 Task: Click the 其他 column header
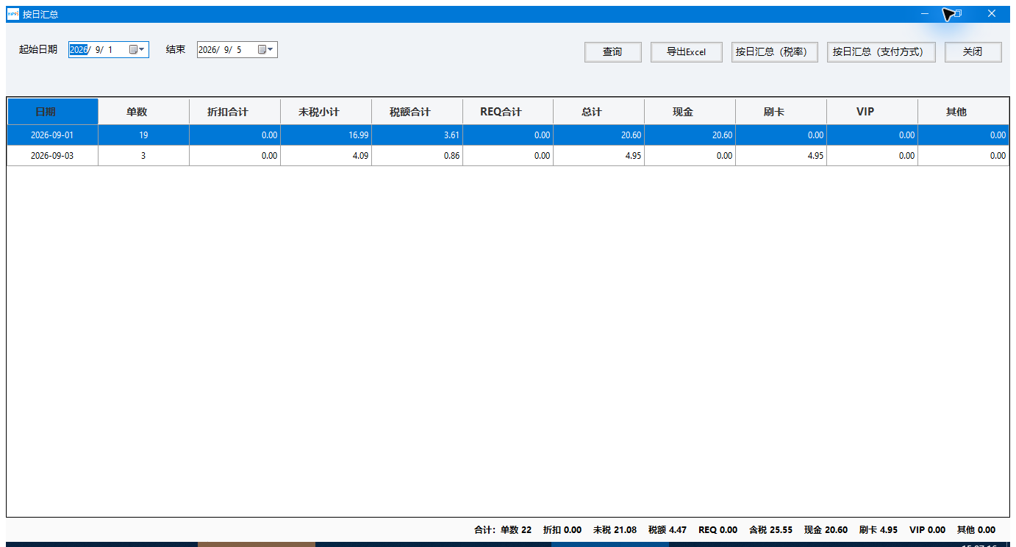963,112
